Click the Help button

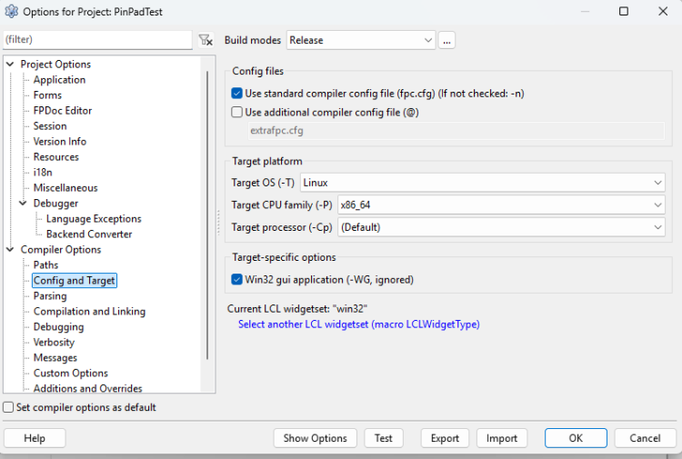(35, 438)
